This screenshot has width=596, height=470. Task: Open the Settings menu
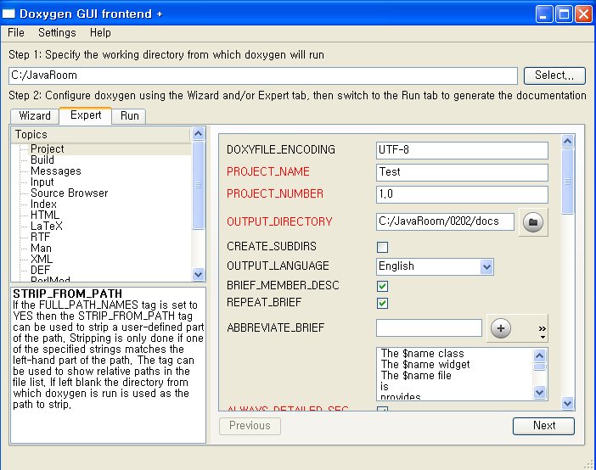57,33
